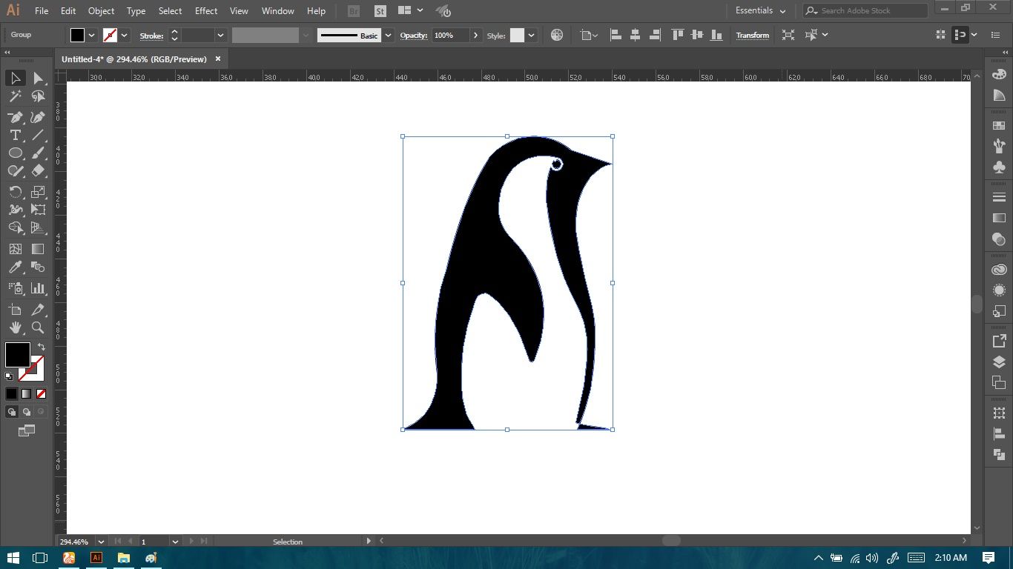1013x569 pixels.
Task: Open the Layers panel icon
Action: 999,362
